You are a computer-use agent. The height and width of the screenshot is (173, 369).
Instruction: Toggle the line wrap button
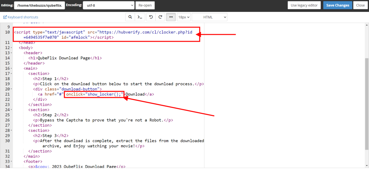(x=171, y=17)
